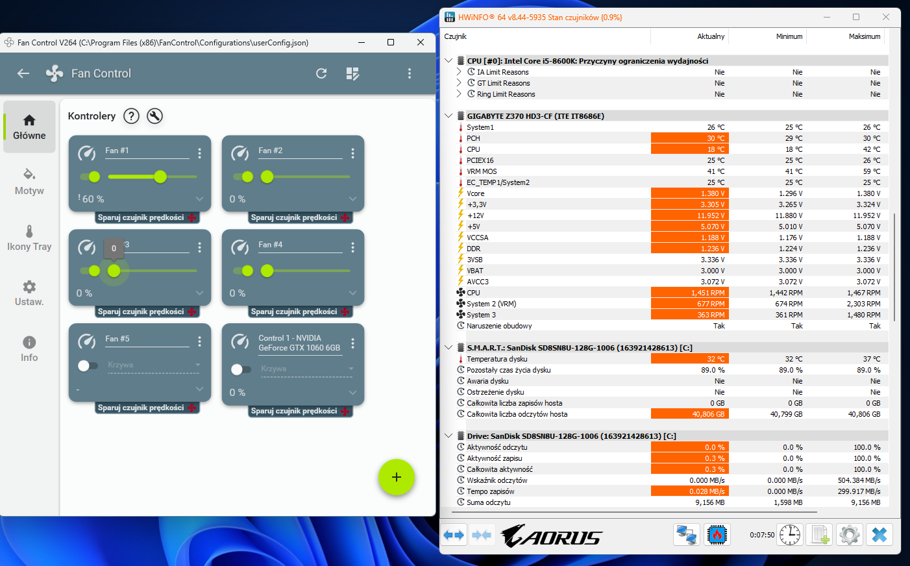Toggle the Fan #1 manual control switch

[90, 177]
